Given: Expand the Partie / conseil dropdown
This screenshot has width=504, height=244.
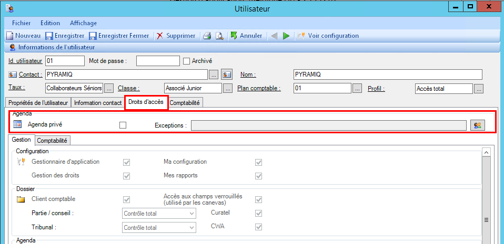Looking at the screenshot, I should coord(191,213).
